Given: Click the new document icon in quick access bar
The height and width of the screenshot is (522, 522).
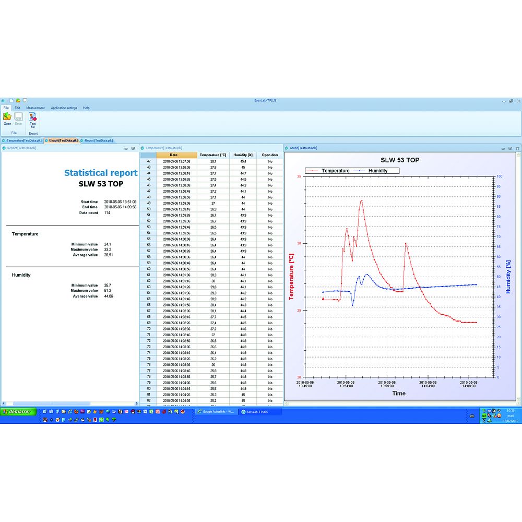Looking at the screenshot, I should tap(11, 100).
